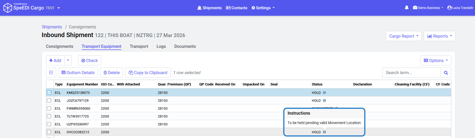Screen dimensions: 475x138
Task: Click info icon beside KMQZ5138073 HOLD status
Action: tap(324, 93)
